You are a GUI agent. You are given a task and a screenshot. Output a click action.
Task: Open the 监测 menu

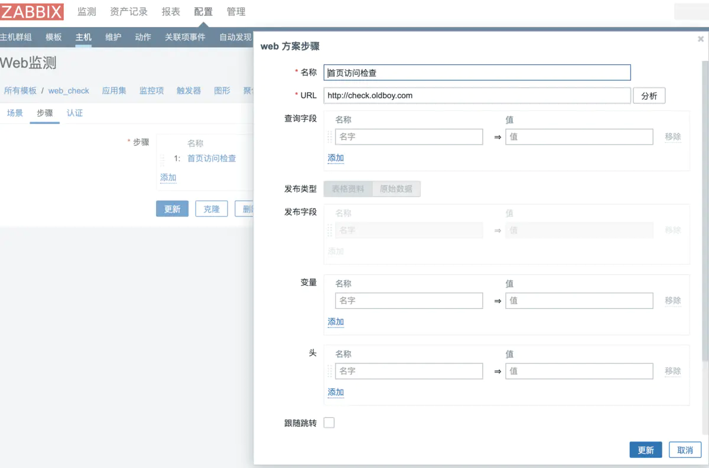[x=87, y=11]
